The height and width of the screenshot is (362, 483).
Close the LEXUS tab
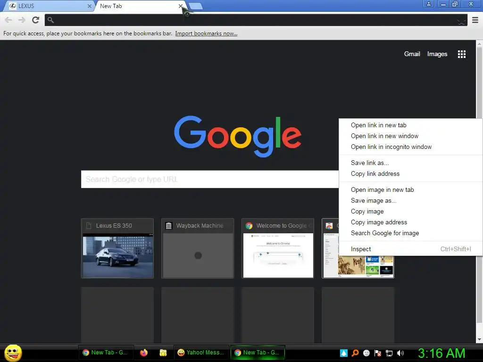click(89, 6)
